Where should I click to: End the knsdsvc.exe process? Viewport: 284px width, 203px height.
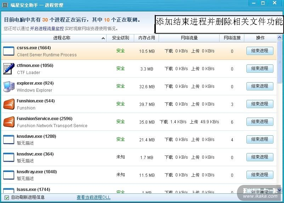point(260,157)
